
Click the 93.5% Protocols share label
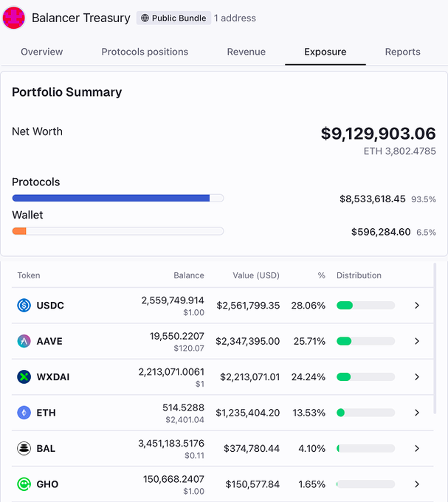coord(424,199)
